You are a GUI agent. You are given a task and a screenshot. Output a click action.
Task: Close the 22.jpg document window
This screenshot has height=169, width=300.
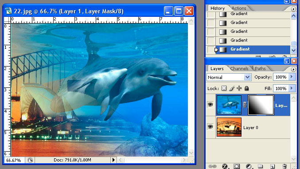(x=189, y=11)
